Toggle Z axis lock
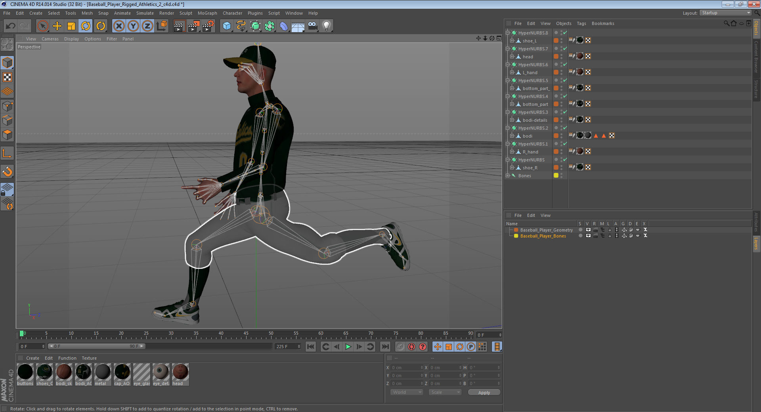The image size is (761, 412). [x=147, y=26]
